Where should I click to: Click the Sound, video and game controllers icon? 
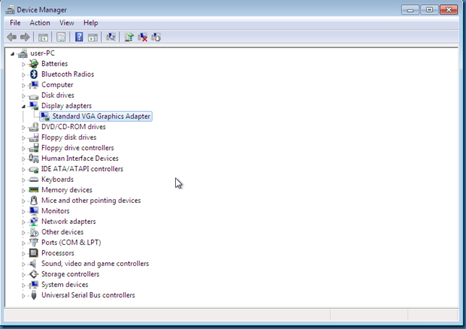(x=33, y=264)
